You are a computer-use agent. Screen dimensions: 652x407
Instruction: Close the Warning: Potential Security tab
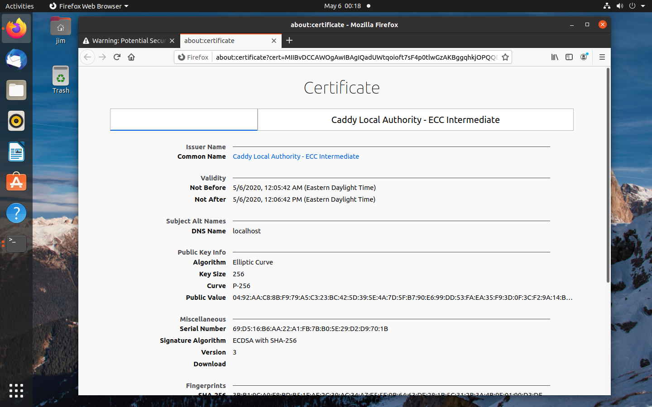tap(172, 41)
